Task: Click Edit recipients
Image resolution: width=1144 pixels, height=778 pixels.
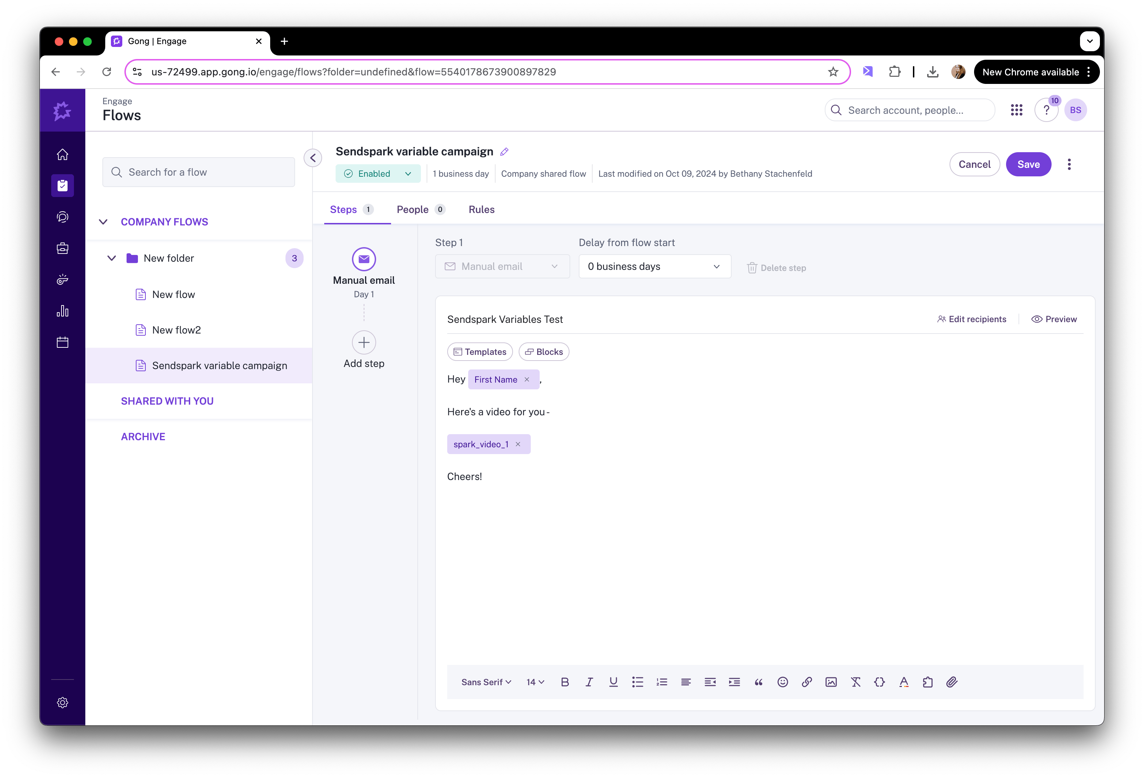Action: point(972,319)
